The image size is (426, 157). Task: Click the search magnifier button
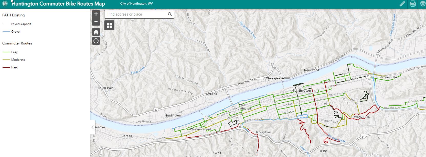(170, 14)
